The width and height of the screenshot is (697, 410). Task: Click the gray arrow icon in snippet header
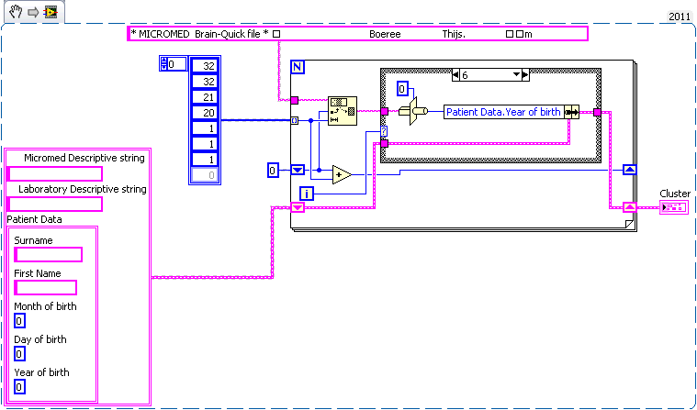[x=33, y=13]
